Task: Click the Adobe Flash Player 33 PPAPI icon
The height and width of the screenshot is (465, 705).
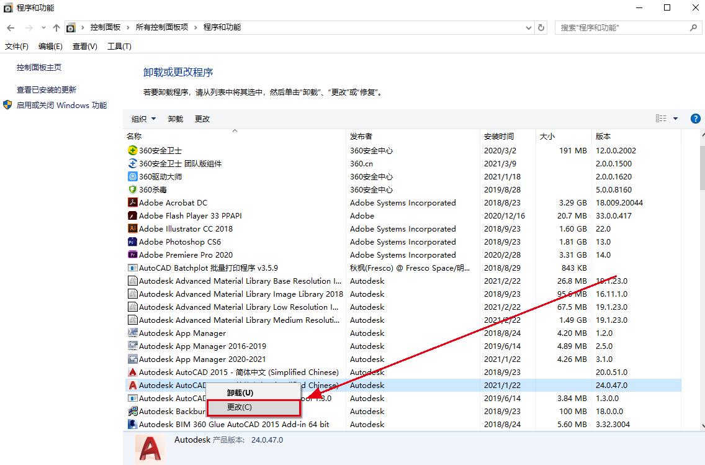Action: [133, 215]
